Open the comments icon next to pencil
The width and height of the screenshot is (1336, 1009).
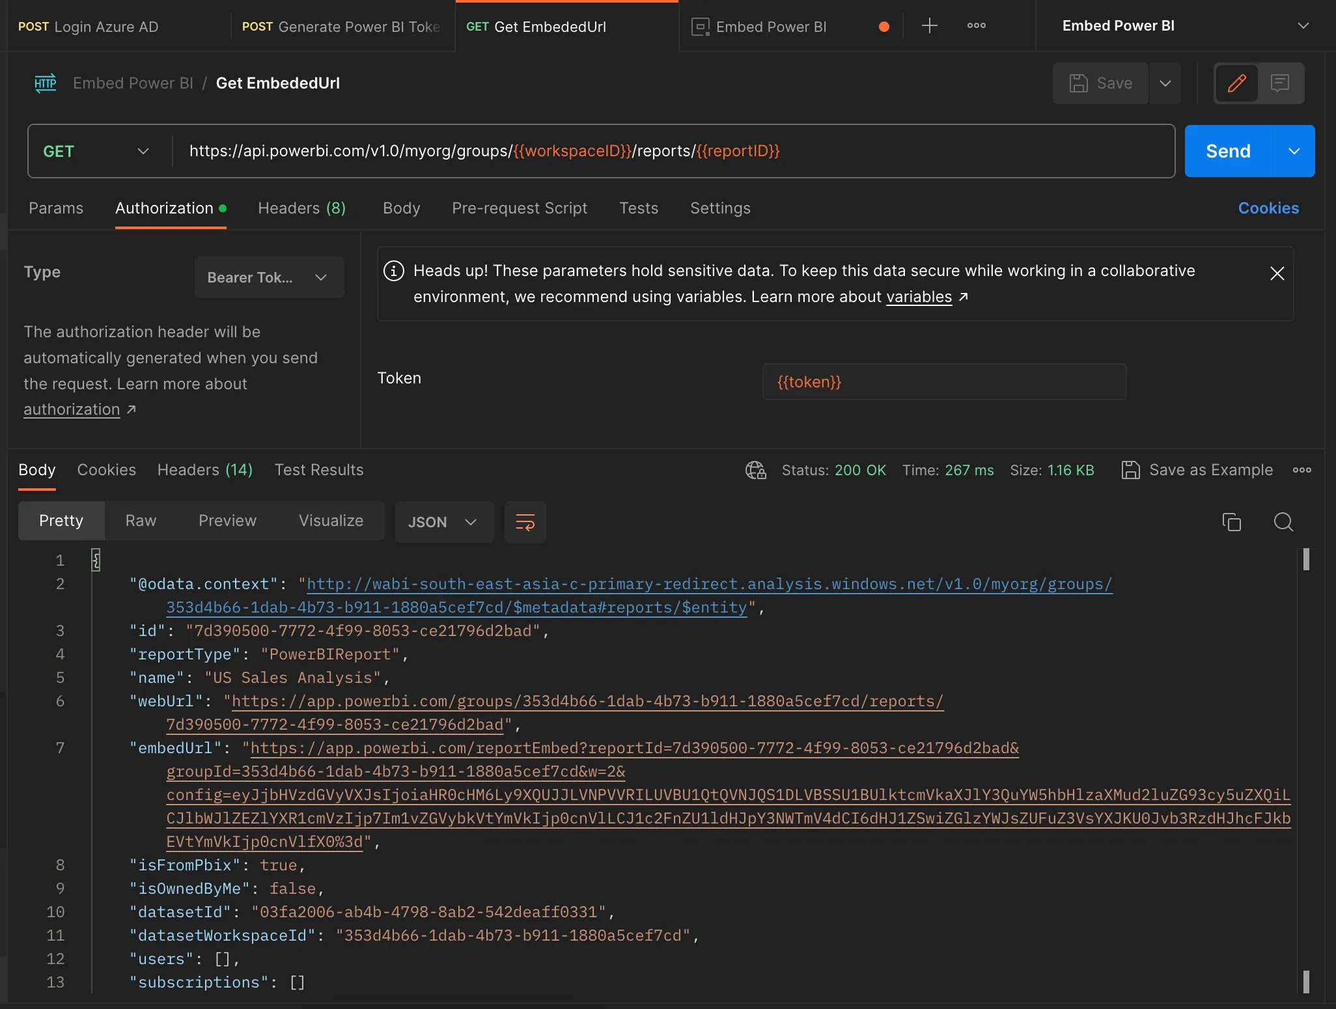[1280, 83]
